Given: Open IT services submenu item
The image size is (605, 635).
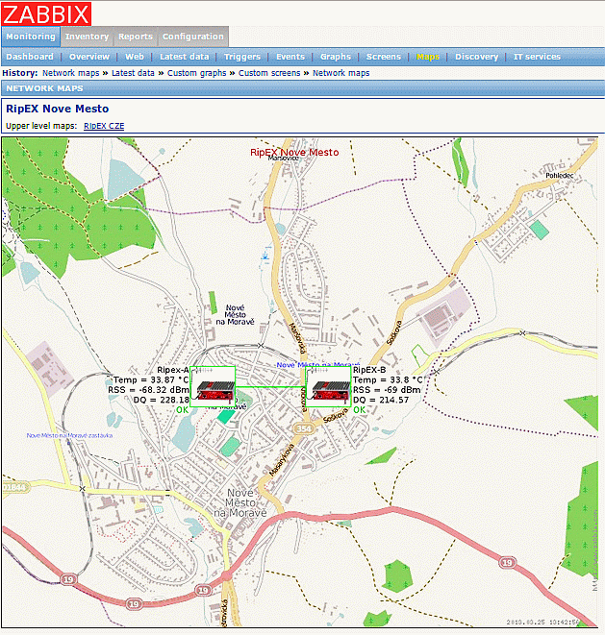Looking at the screenshot, I should [x=537, y=57].
